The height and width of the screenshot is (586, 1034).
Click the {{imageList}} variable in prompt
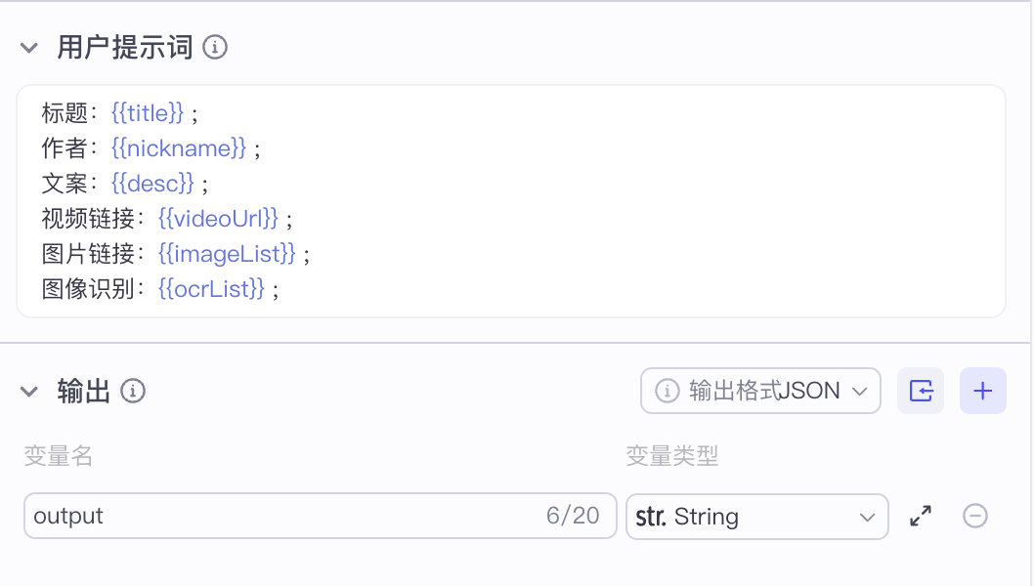tap(227, 254)
